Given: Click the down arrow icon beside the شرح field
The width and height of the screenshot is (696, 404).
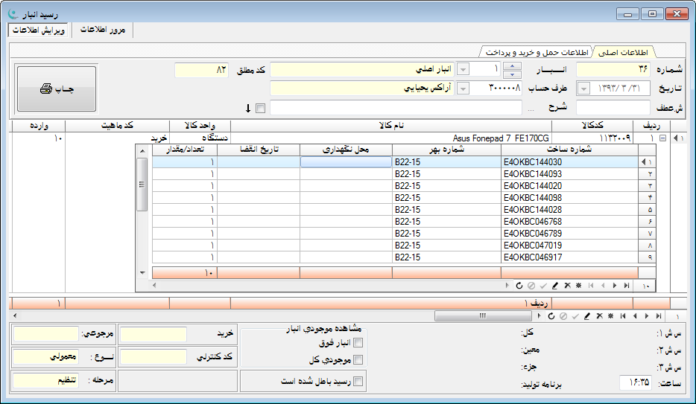Looking at the screenshot, I should (248, 109).
